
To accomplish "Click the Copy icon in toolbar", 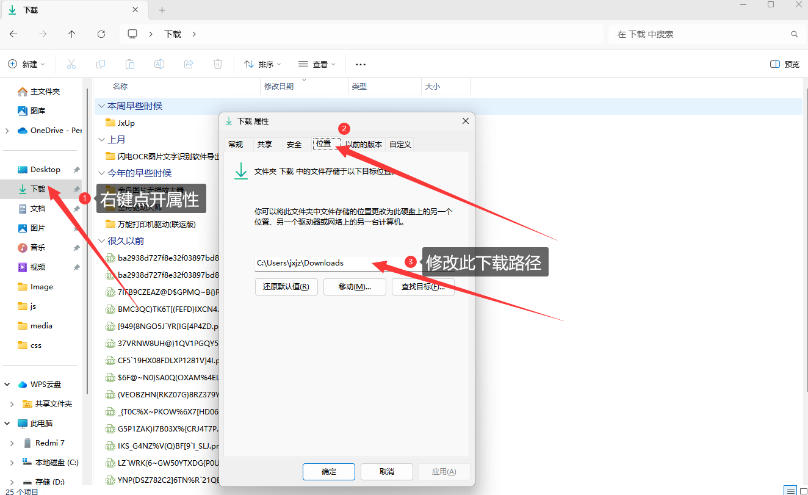I will (x=101, y=64).
